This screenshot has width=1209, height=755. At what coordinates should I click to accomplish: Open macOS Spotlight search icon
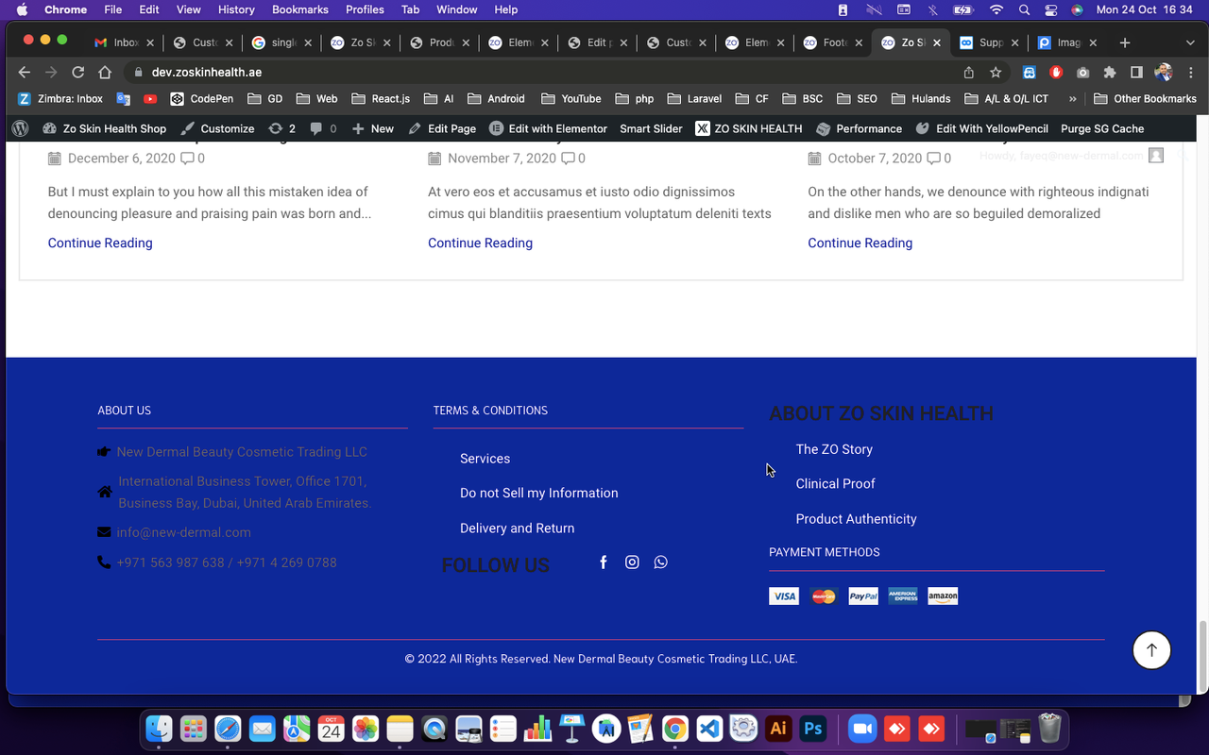click(x=1024, y=9)
